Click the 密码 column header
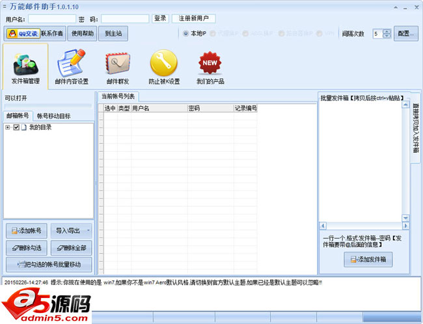The image size is (423, 324). [211, 109]
